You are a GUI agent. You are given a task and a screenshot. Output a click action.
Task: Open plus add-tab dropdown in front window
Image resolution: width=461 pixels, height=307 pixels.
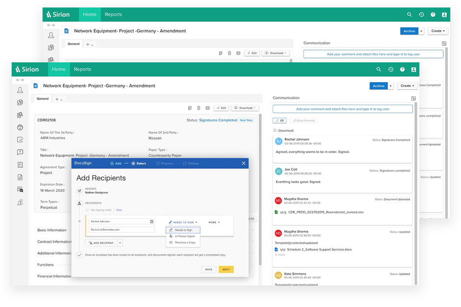(59, 99)
